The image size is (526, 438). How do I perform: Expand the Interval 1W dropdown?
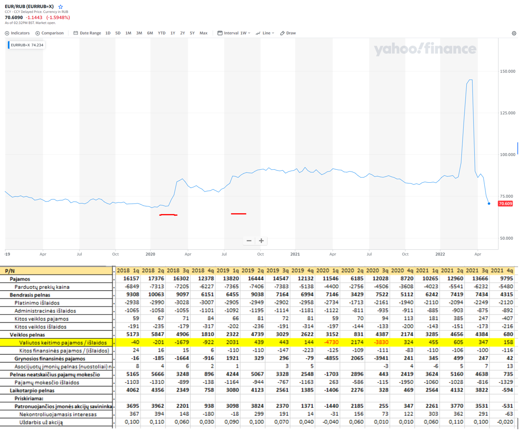[234, 33]
